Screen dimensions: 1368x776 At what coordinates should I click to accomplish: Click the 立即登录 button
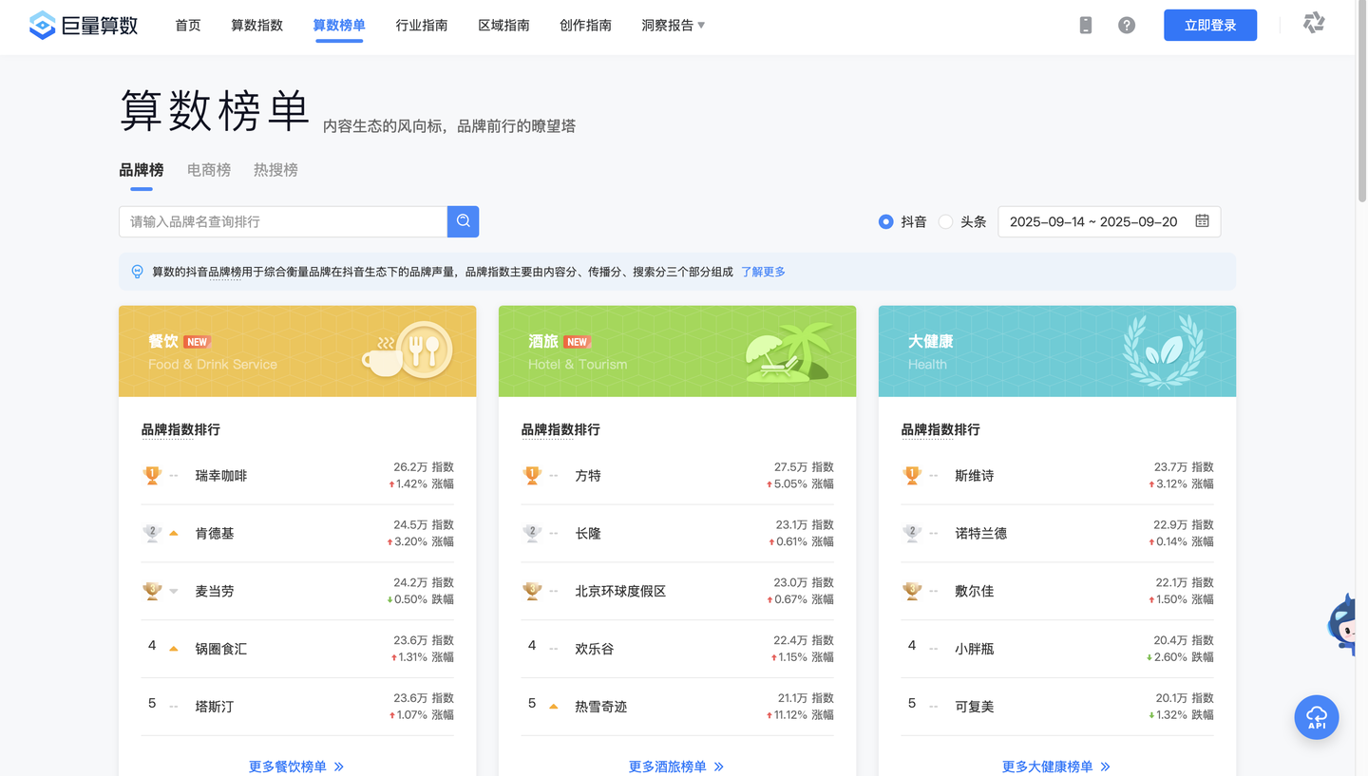click(1210, 25)
